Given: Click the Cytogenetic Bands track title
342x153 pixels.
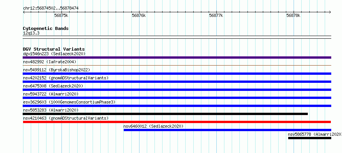Looking at the screenshot, I should 46,28.
